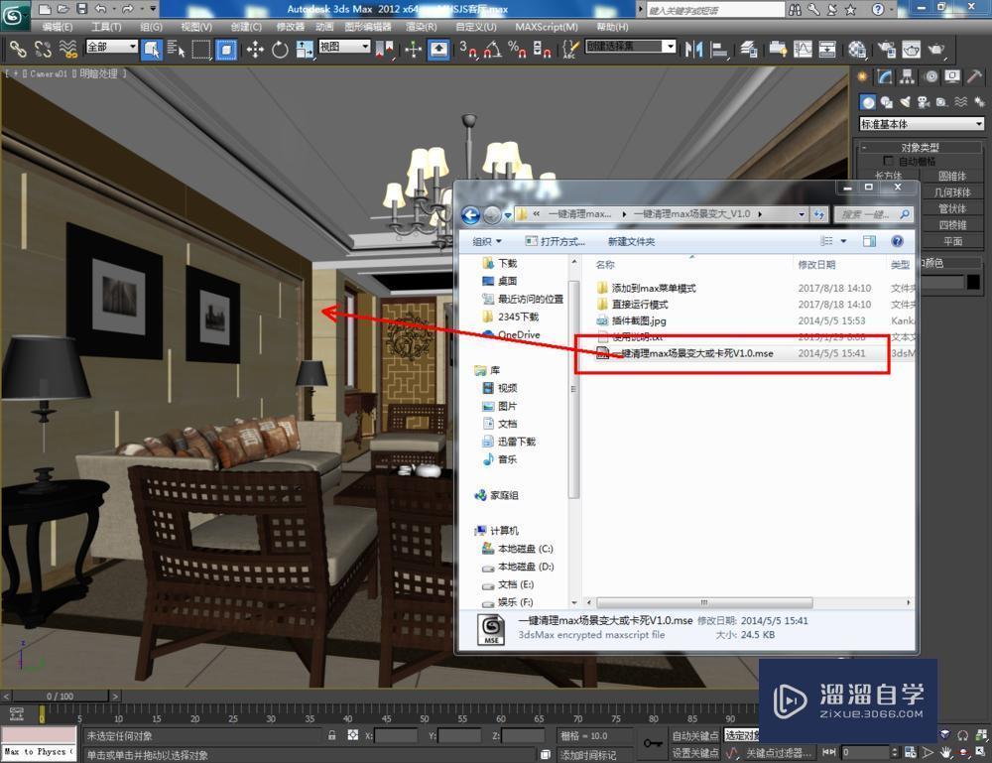Open the standard primitives category dropdown

tap(922, 124)
